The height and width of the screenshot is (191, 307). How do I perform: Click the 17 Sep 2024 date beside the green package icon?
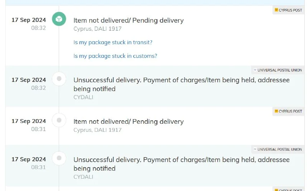coord(29,20)
